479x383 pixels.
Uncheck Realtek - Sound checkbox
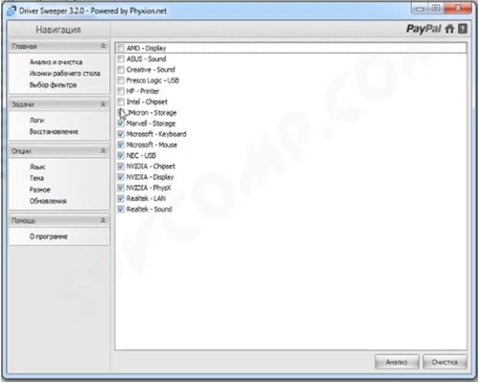(121, 210)
